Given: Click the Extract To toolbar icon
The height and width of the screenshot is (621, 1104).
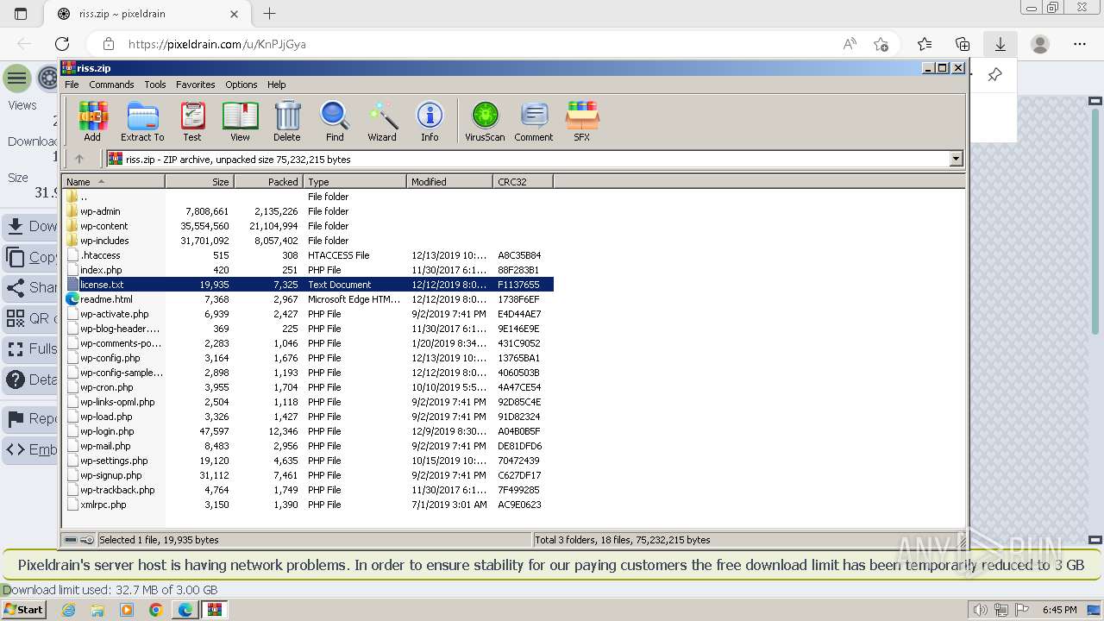Looking at the screenshot, I should (142, 121).
